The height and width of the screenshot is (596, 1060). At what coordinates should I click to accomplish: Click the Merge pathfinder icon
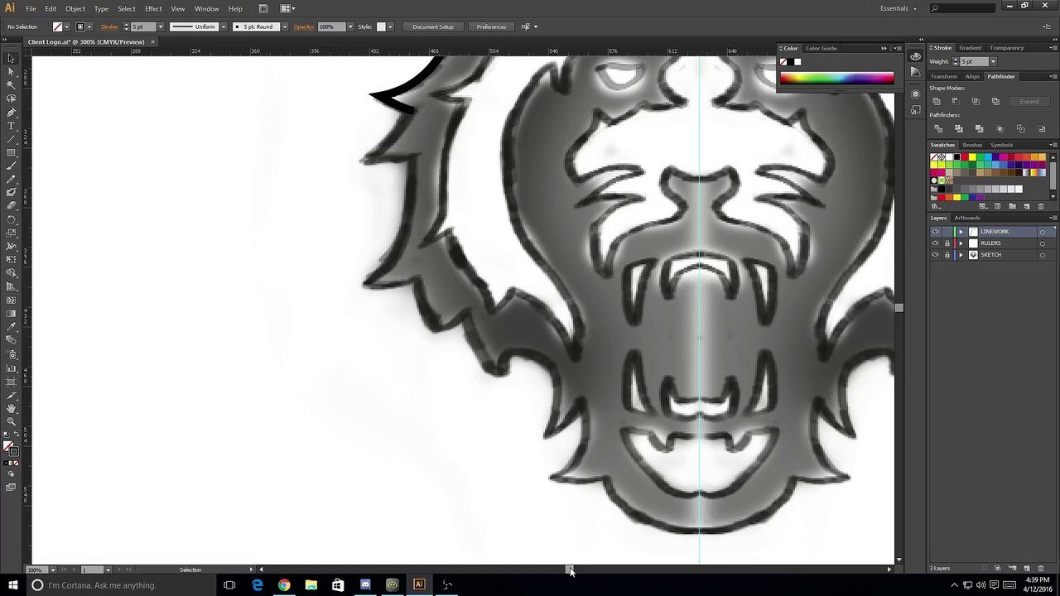979,129
